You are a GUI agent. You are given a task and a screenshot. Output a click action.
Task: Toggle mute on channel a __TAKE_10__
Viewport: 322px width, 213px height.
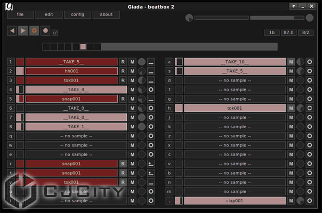pos(291,62)
